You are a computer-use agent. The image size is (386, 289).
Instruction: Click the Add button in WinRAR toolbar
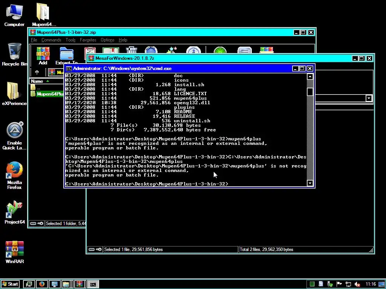coord(43,56)
